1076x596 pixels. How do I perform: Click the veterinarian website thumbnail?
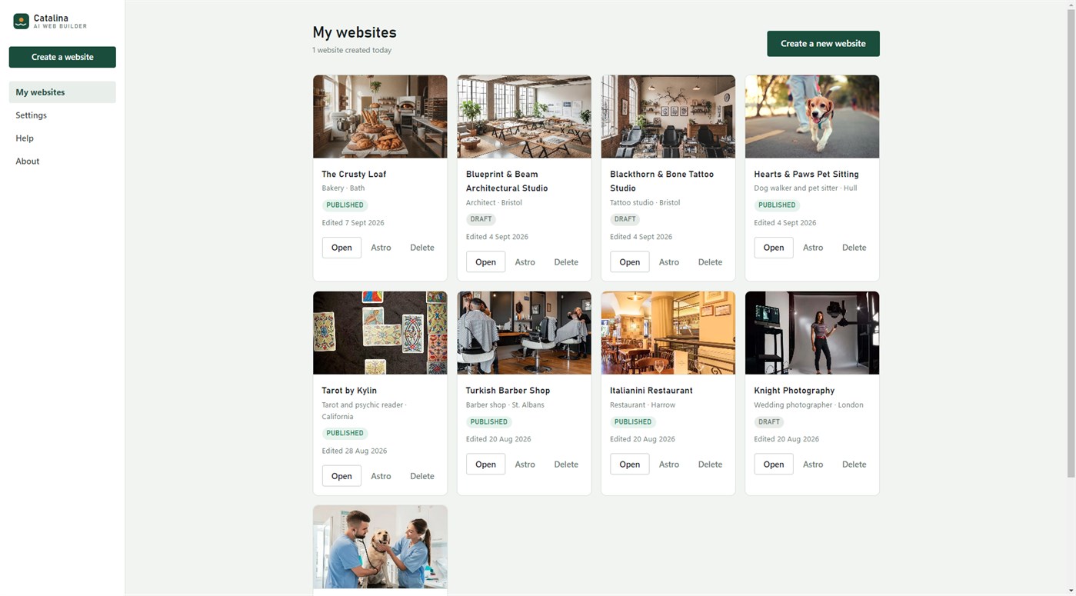coord(380,547)
